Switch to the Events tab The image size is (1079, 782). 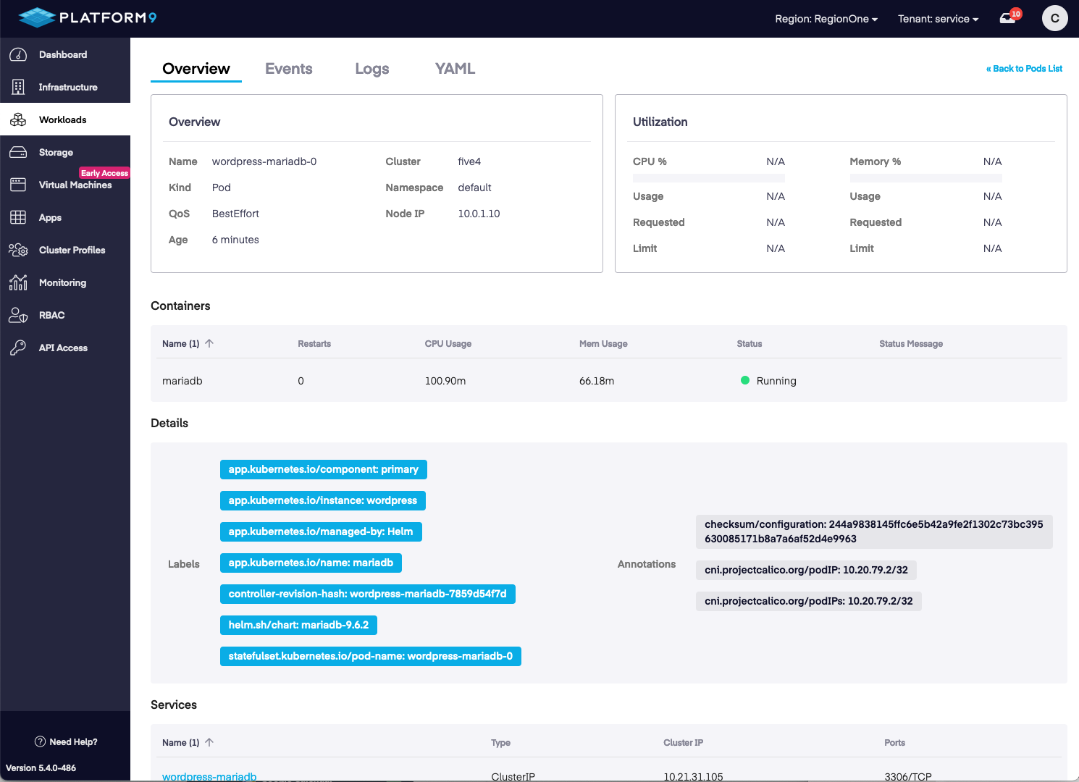point(288,69)
